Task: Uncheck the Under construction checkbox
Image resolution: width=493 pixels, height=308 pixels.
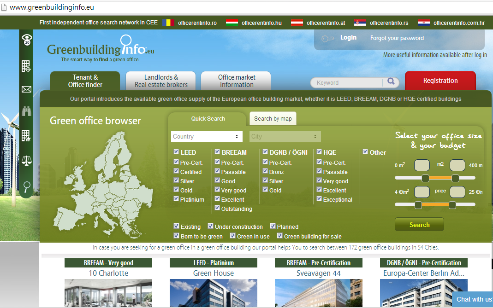Action: 210,226
